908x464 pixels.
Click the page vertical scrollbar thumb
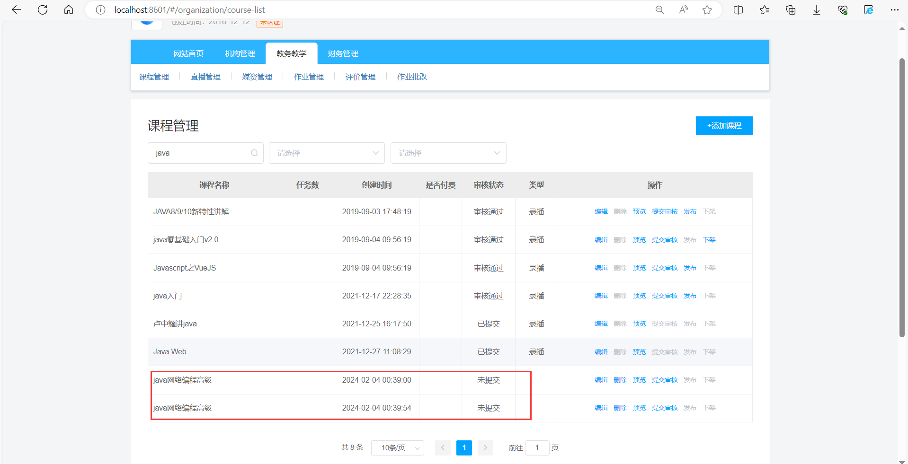click(902, 198)
